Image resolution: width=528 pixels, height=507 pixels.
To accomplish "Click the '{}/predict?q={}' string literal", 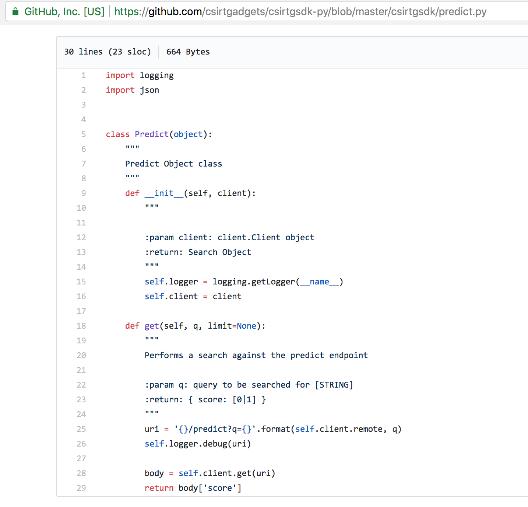I will [x=215, y=429].
